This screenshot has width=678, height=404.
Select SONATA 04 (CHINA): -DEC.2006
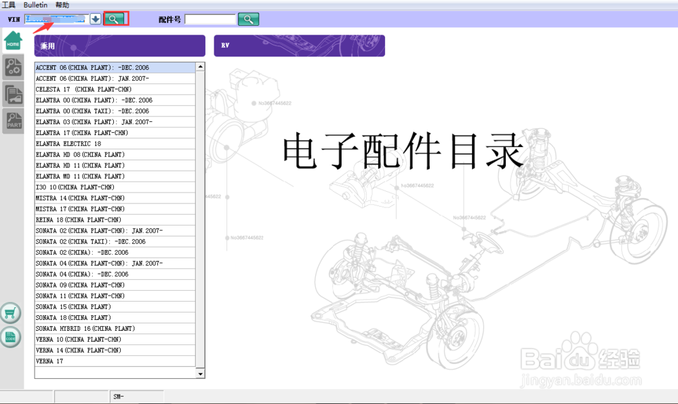(115, 274)
